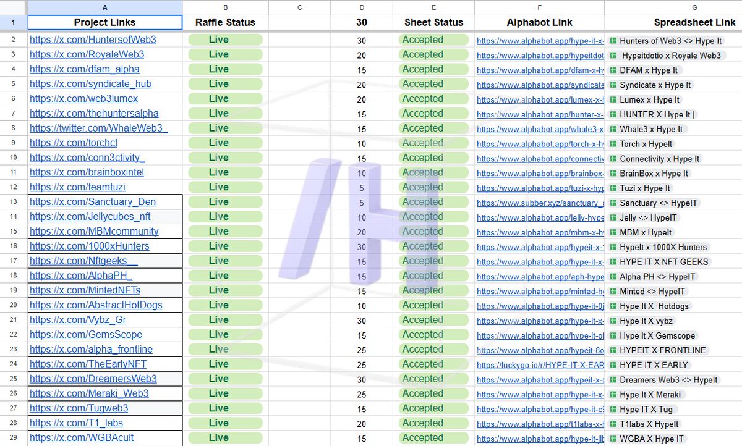Select the Alphabot Link header cell
This screenshot has width=742, height=446.
540,22
